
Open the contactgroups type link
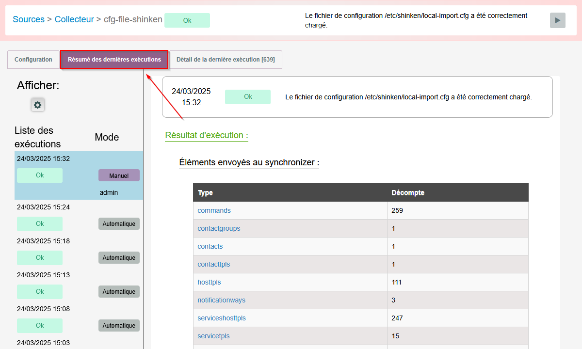click(219, 228)
